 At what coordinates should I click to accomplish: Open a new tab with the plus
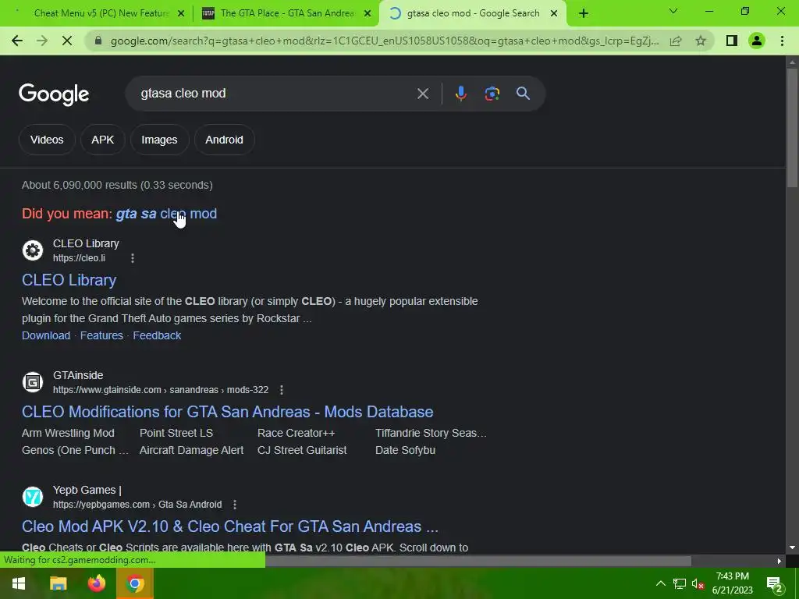click(x=584, y=13)
